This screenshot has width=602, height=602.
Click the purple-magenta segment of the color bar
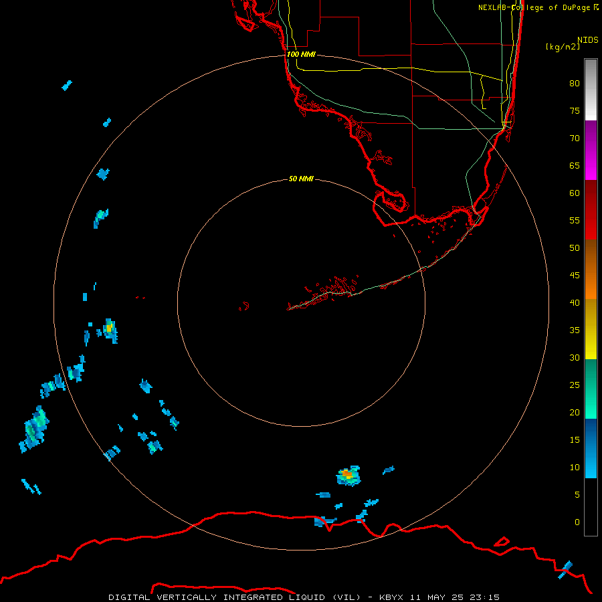point(591,150)
